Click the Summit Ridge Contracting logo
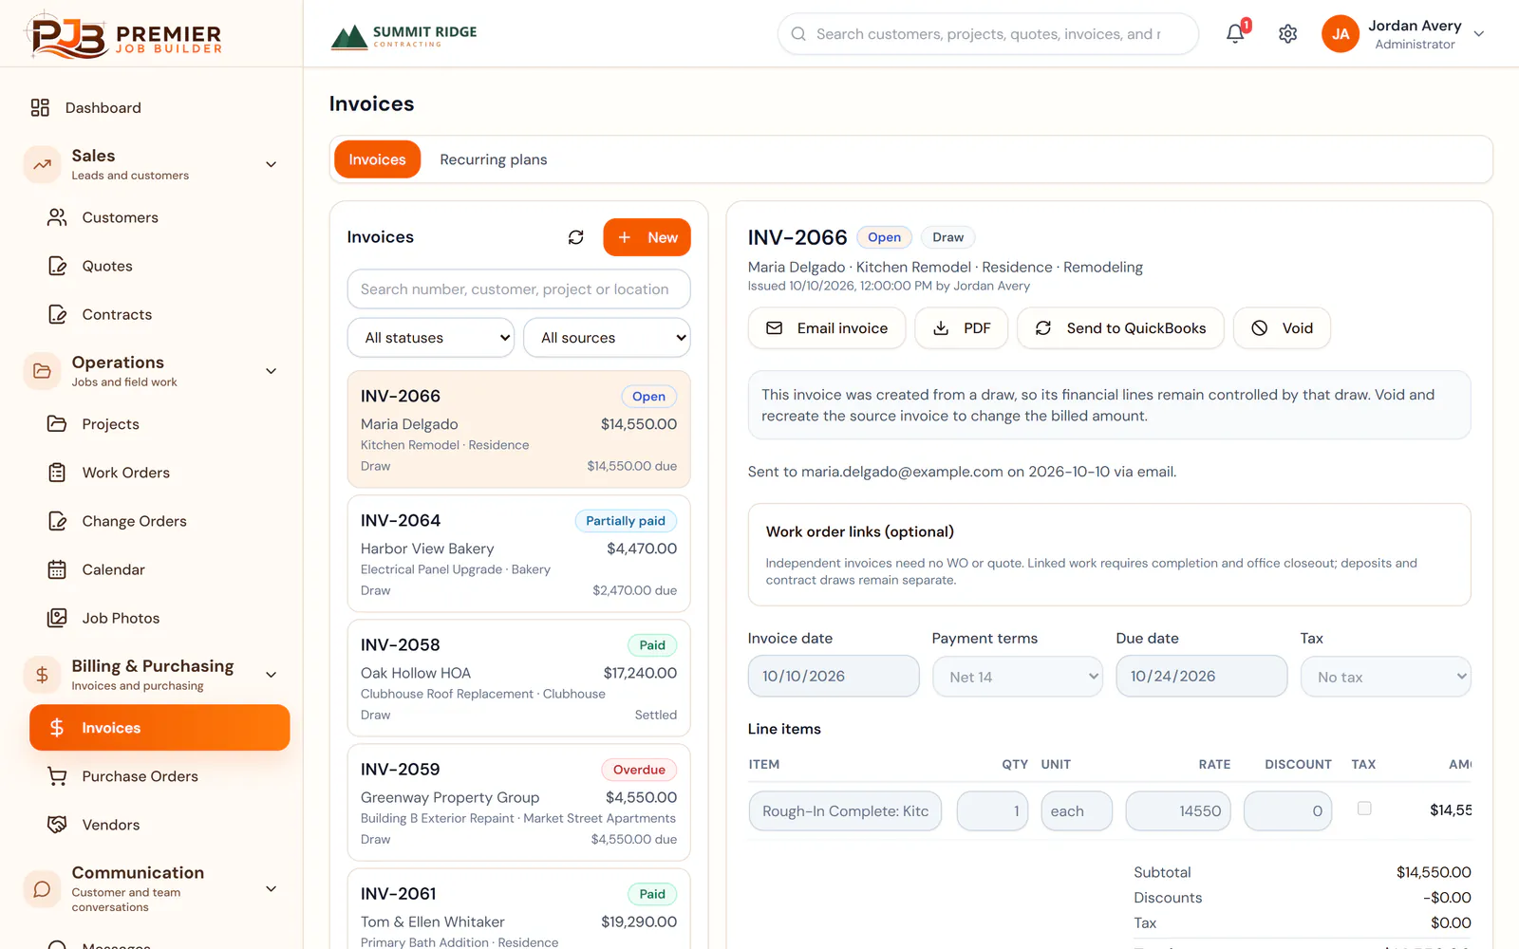1519x949 pixels. [x=403, y=36]
